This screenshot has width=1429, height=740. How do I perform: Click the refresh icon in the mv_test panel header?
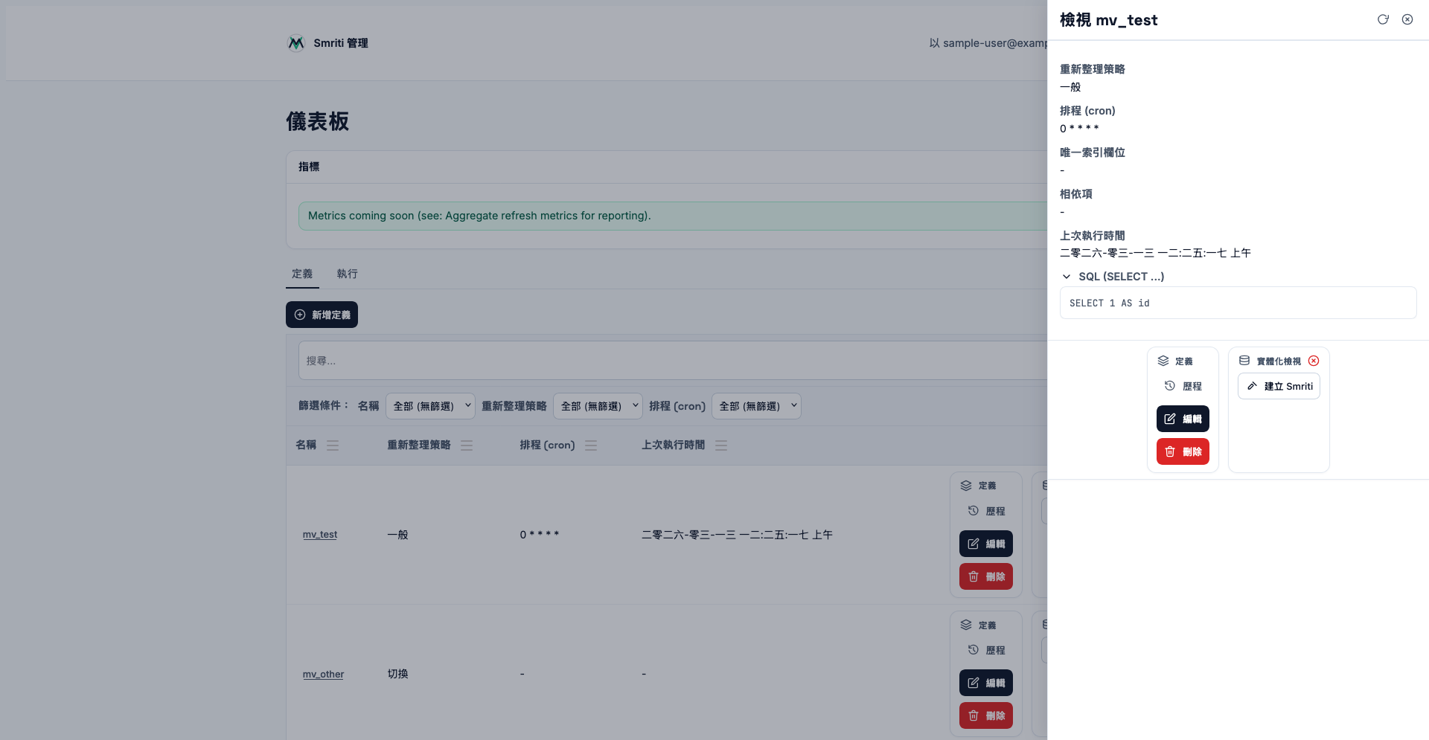coord(1383,20)
